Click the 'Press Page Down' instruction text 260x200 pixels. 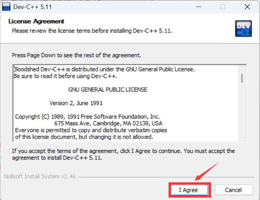76,55
